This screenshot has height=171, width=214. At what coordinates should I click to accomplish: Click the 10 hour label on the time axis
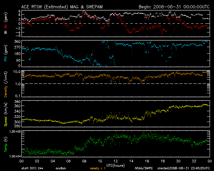click(100, 161)
